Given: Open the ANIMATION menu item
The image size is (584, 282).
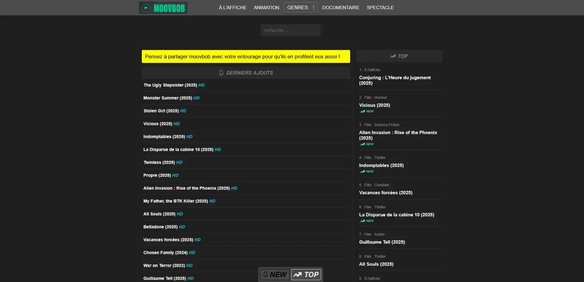Looking at the screenshot, I should [266, 8].
